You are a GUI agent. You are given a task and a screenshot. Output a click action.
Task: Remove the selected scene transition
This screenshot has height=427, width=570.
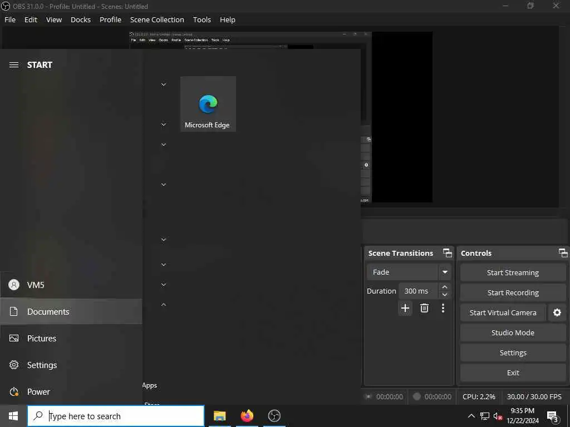coord(424,308)
